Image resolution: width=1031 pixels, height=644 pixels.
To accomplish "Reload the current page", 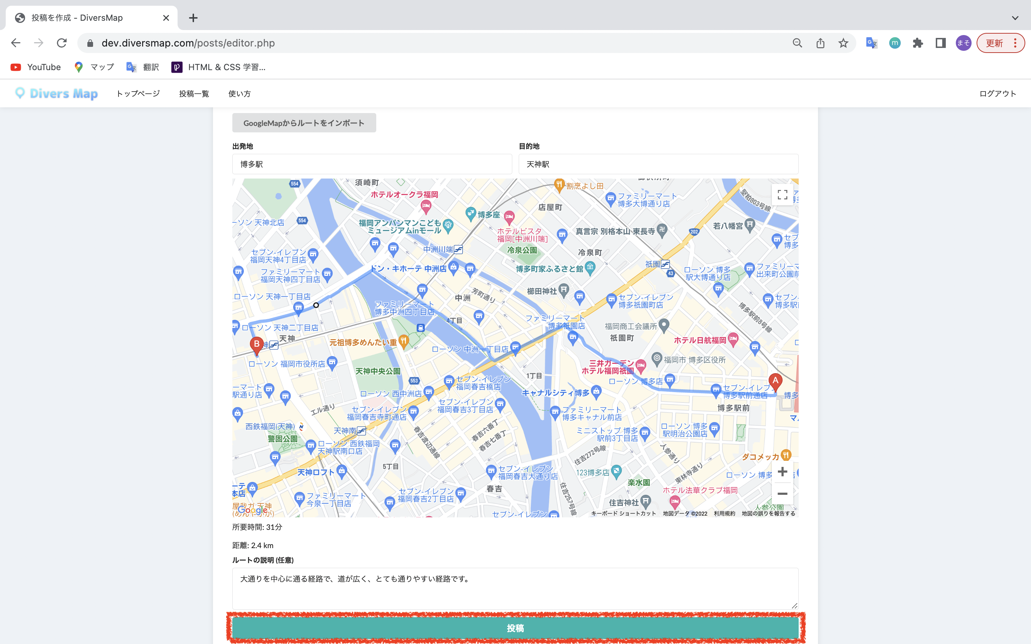I will [x=61, y=43].
